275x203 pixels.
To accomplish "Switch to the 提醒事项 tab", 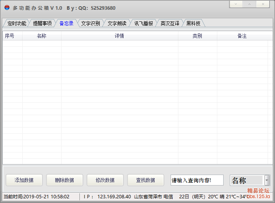I will tap(42, 23).
